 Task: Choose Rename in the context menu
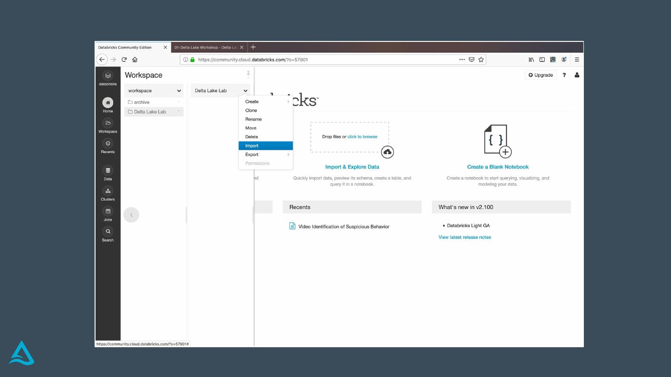point(253,119)
